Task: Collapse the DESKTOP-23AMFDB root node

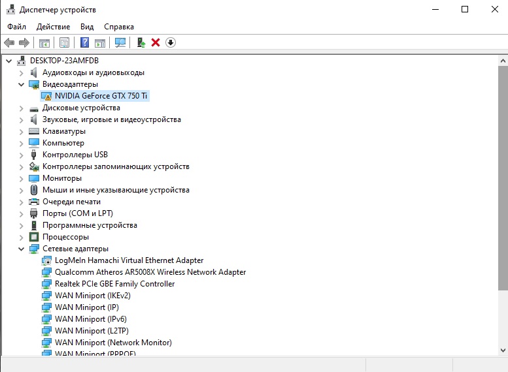Action: [x=9, y=61]
